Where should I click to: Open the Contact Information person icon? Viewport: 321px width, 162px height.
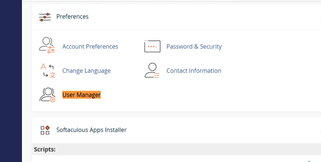[x=152, y=71]
